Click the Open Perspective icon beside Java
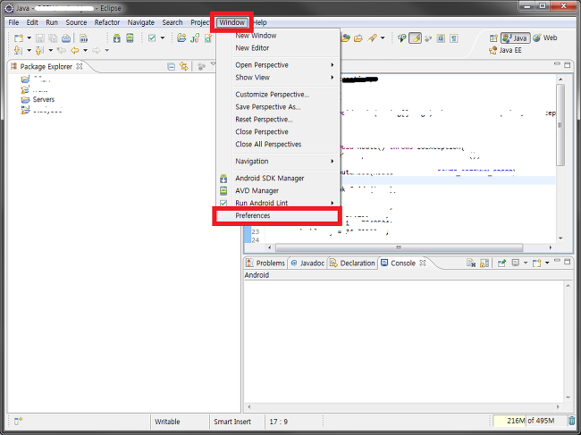This screenshot has height=435, width=581. pyautogui.click(x=493, y=38)
